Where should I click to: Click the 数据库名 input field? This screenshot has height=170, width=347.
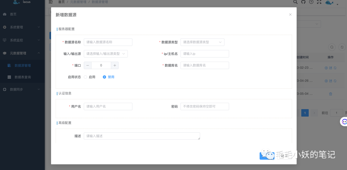pos(205,65)
